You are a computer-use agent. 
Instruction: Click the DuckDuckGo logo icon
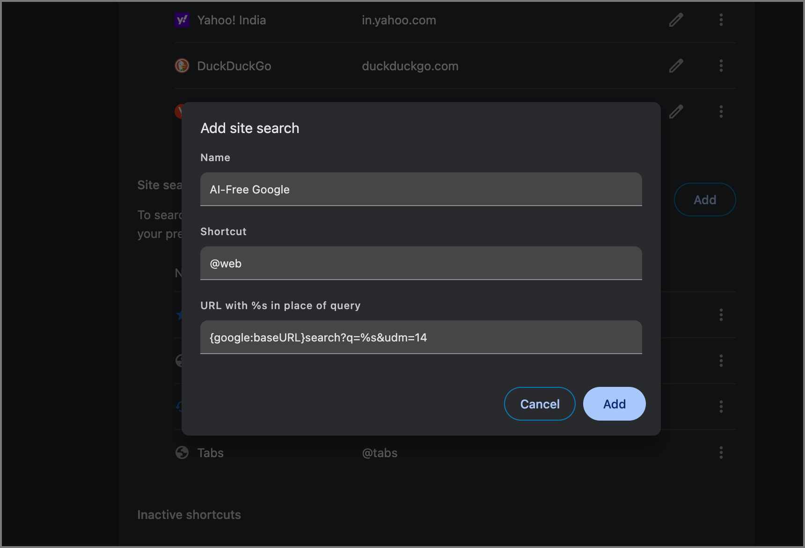point(182,66)
